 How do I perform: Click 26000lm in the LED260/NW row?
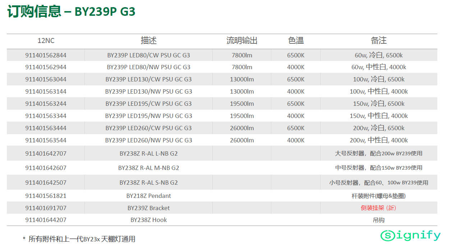click(242, 140)
